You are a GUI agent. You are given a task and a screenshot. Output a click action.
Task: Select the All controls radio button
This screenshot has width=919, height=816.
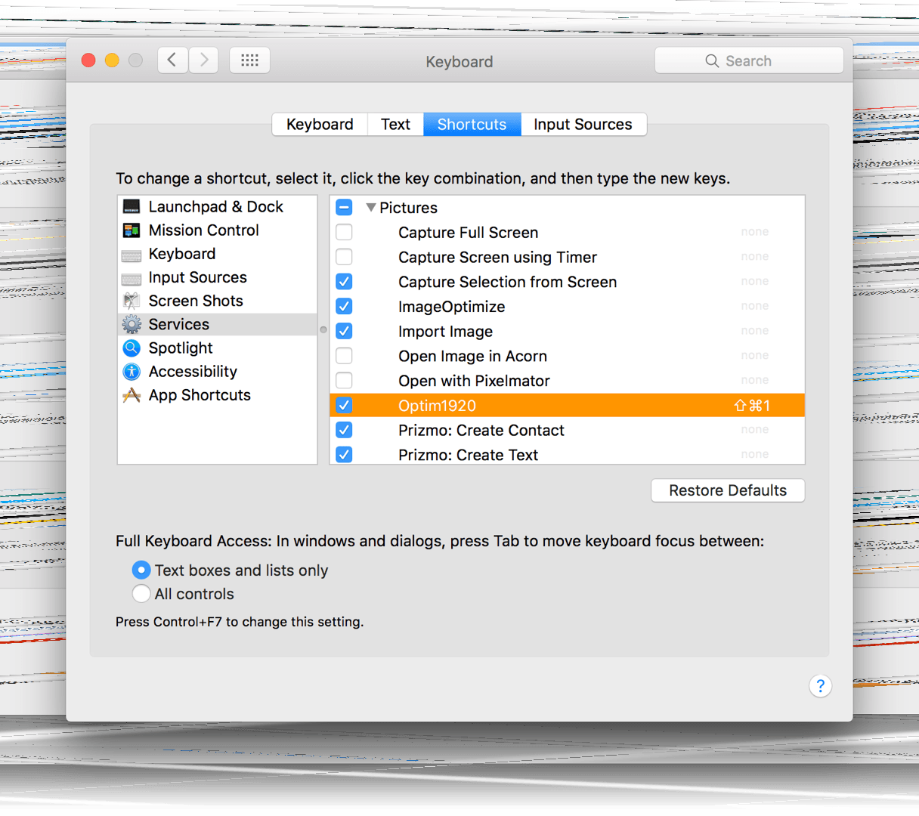(141, 594)
